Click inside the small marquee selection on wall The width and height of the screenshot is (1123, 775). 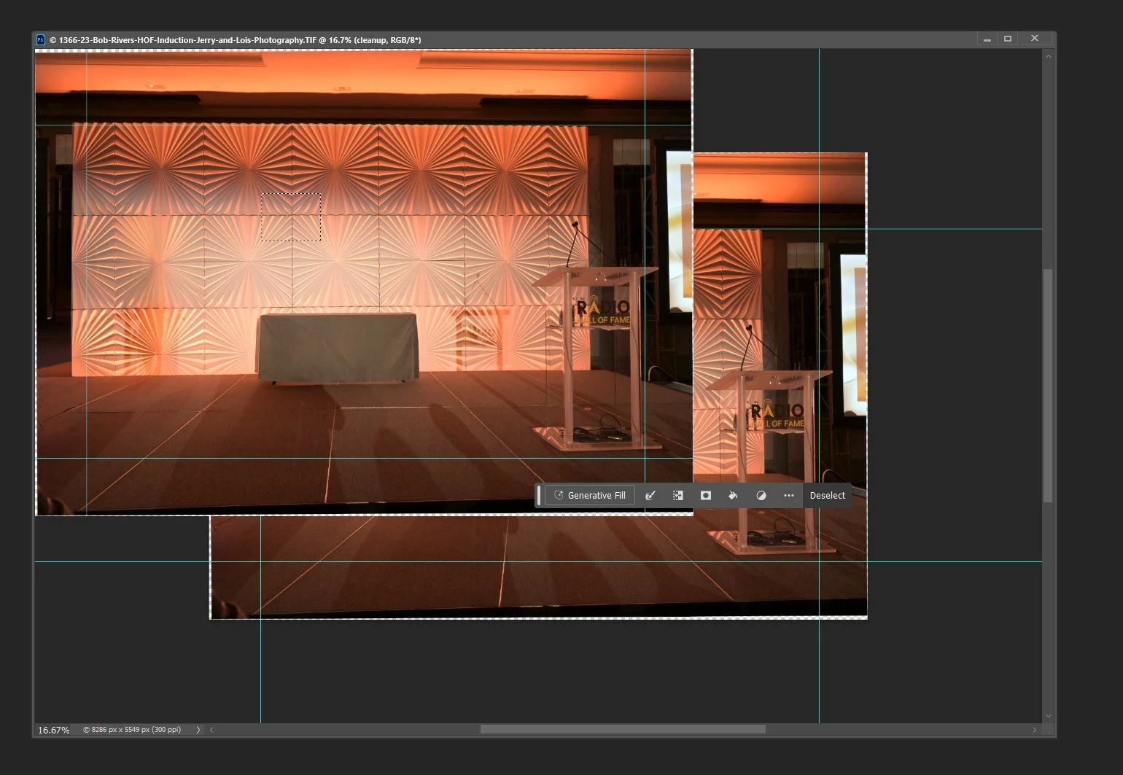[291, 217]
